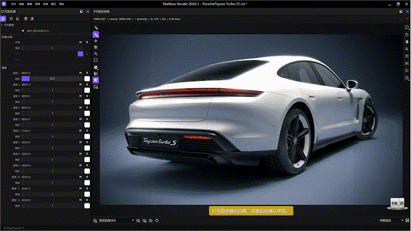Open the first menu in the menu bar
This screenshot has width=411, height=231.
pos(13,4)
